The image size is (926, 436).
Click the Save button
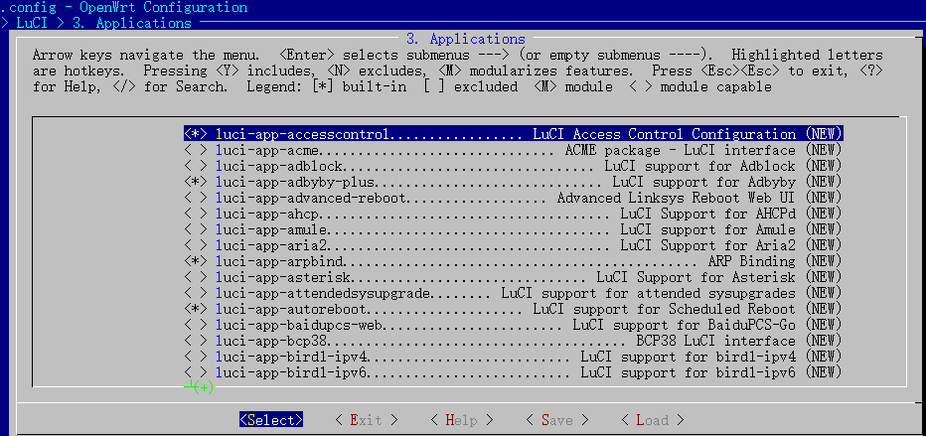pyautogui.click(x=557, y=420)
